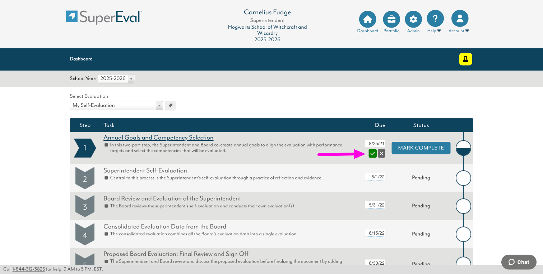Open Annual Goals and Competency Selection link
The image size is (543, 274).
pyautogui.click(x=158, y=138)
